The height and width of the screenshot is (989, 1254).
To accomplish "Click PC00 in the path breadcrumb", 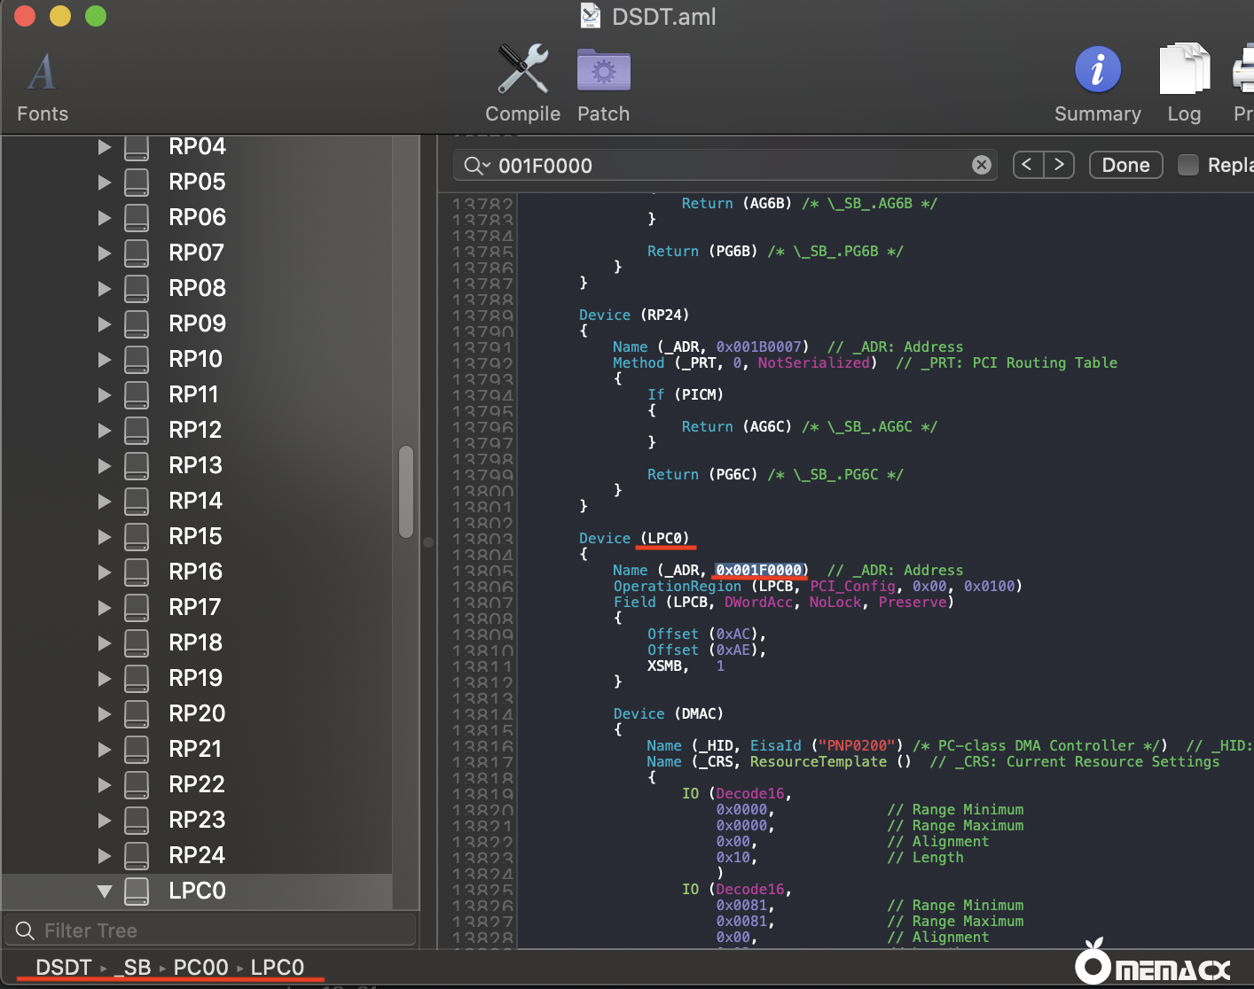I will 200,967.
